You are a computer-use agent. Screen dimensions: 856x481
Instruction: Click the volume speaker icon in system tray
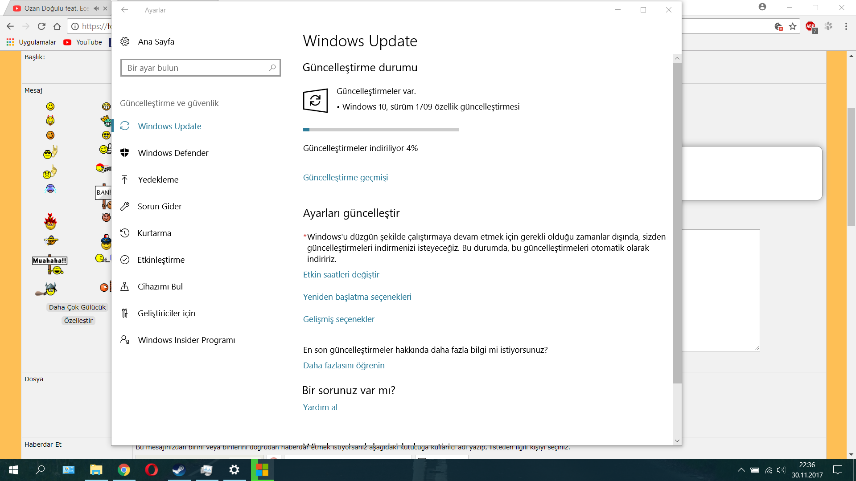[781, 470]
